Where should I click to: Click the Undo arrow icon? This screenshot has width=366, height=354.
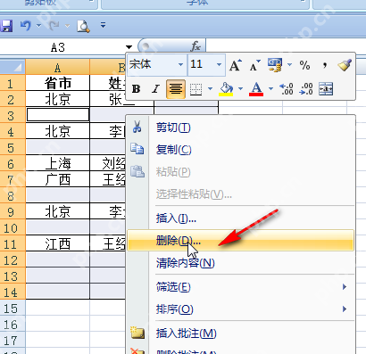[26, 26]
